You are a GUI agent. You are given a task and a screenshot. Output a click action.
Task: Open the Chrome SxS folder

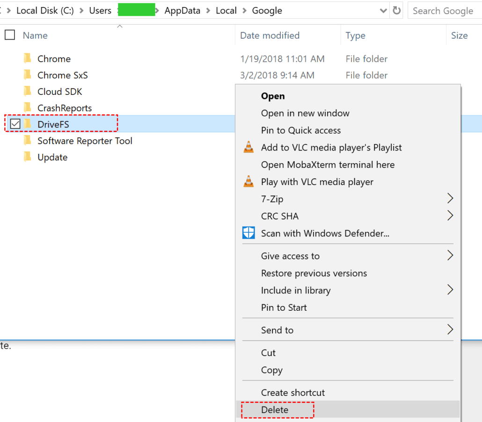(x=62, y=75)
